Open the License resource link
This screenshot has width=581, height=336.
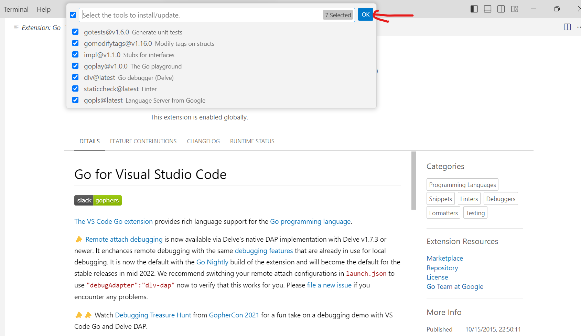coord(437,277)
